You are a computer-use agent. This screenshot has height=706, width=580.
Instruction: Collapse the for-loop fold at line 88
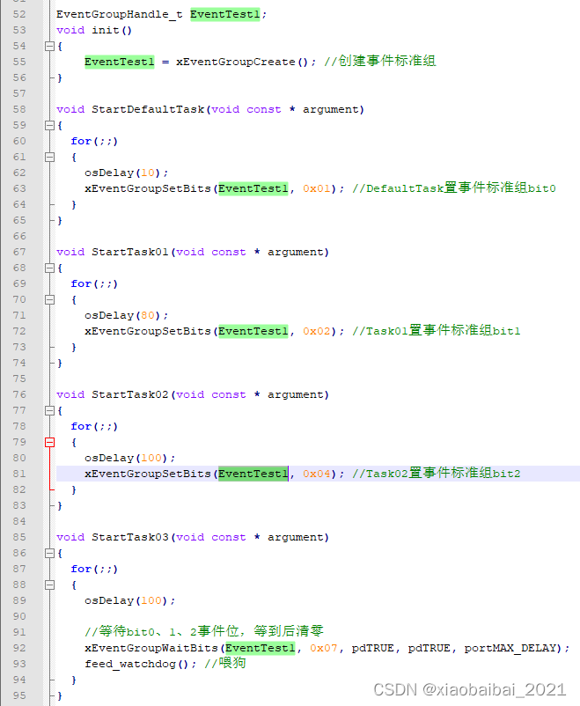(x=49, y=585)
